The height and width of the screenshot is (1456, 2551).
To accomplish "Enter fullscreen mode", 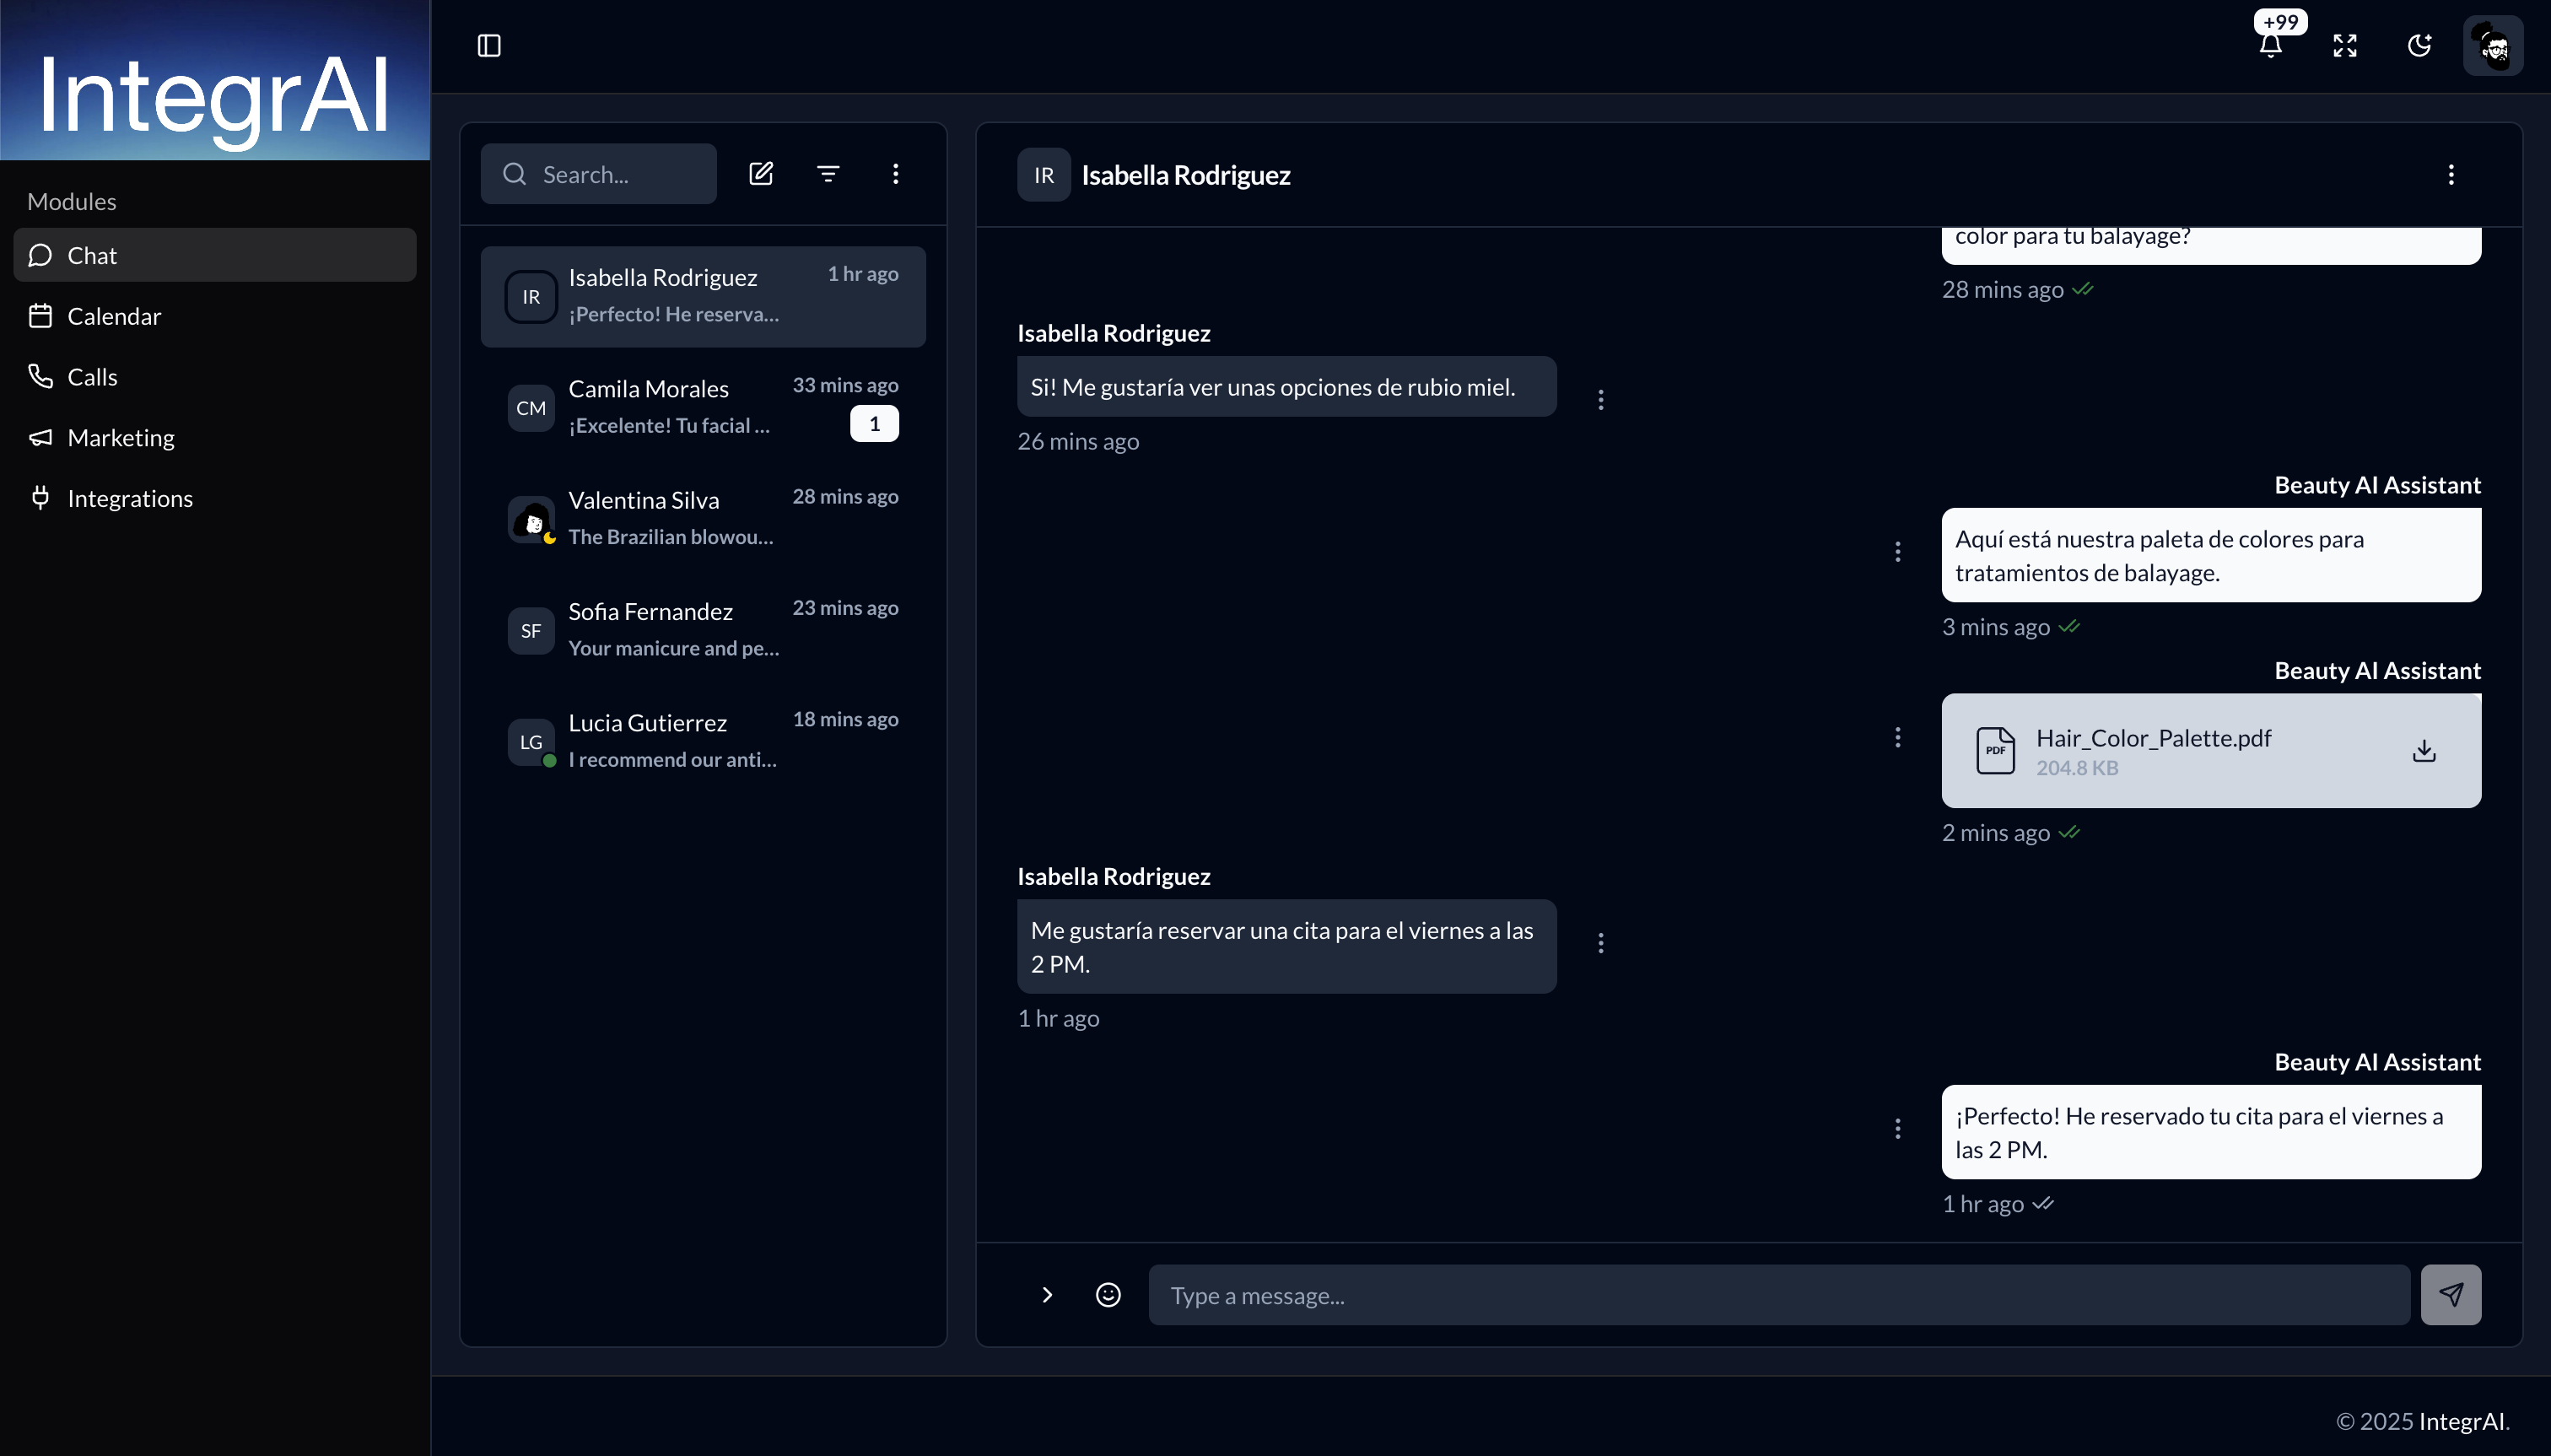I will point(2345,46).
